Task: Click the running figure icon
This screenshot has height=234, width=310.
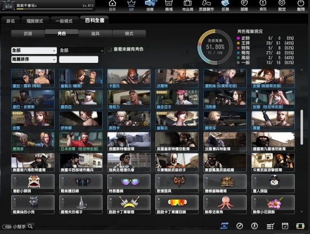Action: pyautogui.click(x=255, y=226)
